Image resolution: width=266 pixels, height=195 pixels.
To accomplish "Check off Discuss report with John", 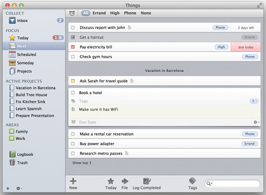I will click(x=73, y=28).
